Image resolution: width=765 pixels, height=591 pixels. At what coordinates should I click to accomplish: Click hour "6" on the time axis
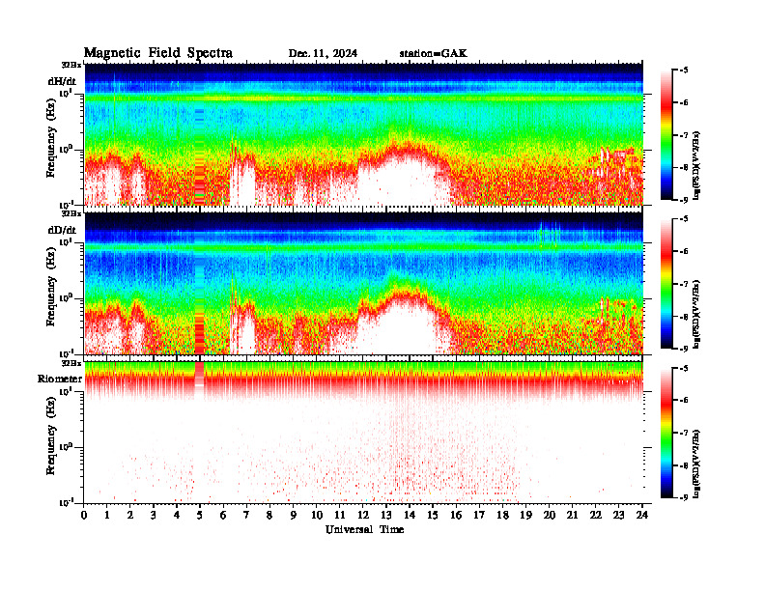[223, 515]
